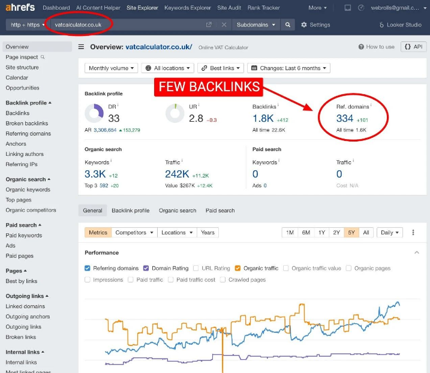This screenshot has height=373, width=430.
Task: Switch to Backlink profile tab
Action: 131,210
